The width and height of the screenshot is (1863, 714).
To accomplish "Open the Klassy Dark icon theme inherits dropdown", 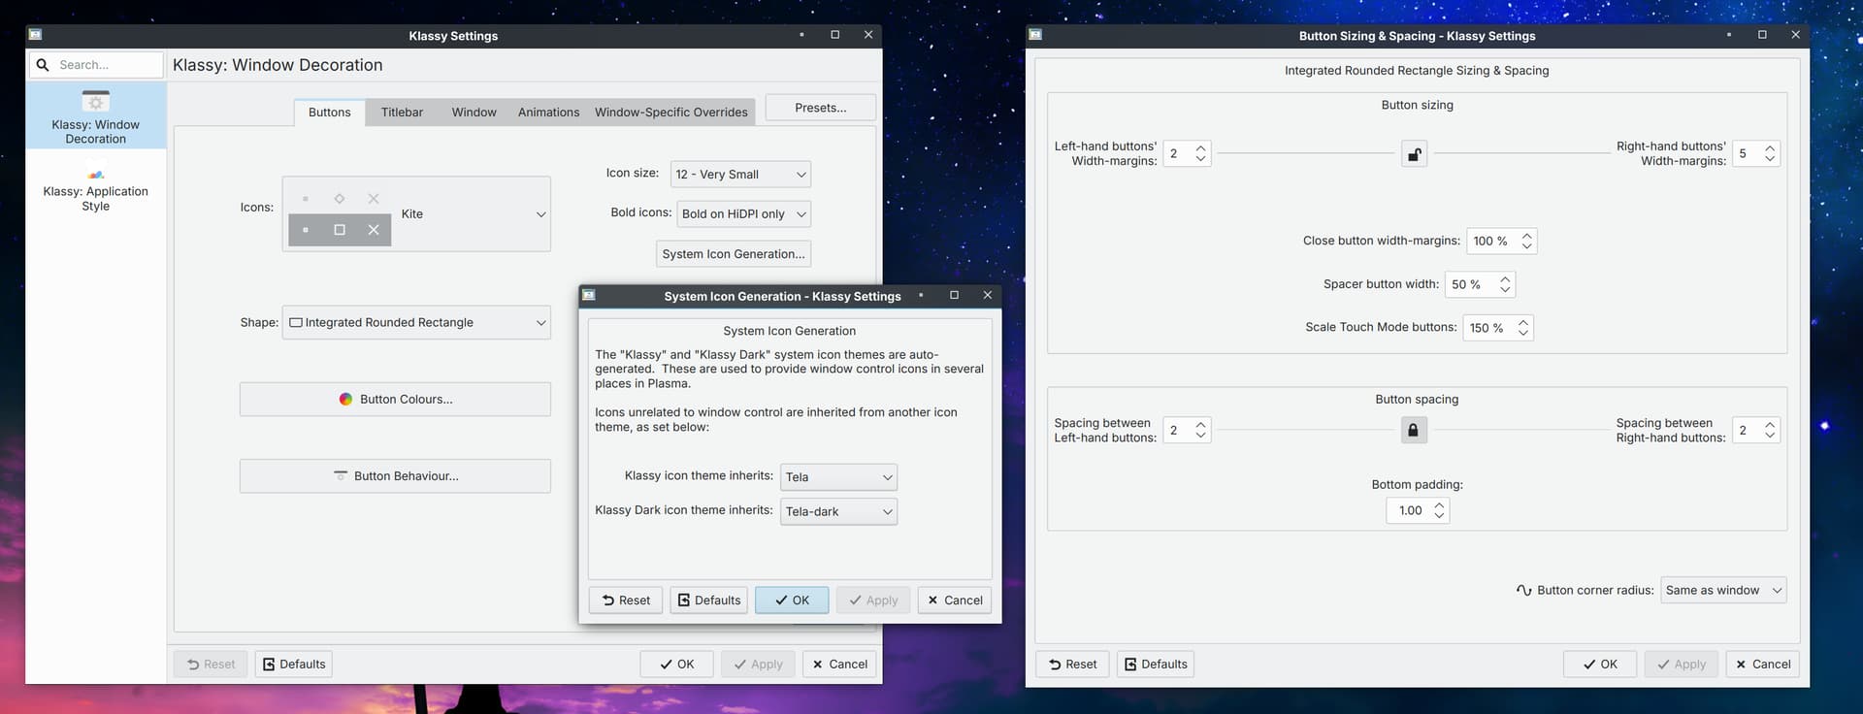I will (x=838, y=512).
